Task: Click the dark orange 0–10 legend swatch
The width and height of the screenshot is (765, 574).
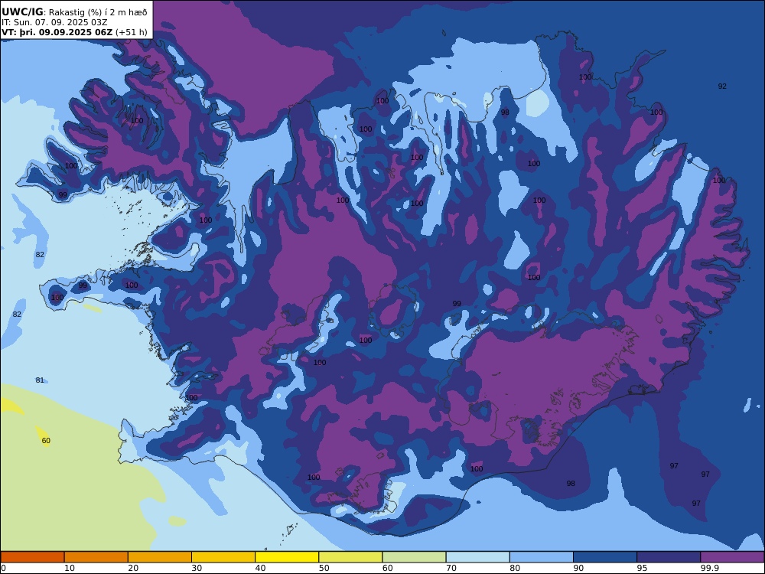Action: tap(32, 557)
